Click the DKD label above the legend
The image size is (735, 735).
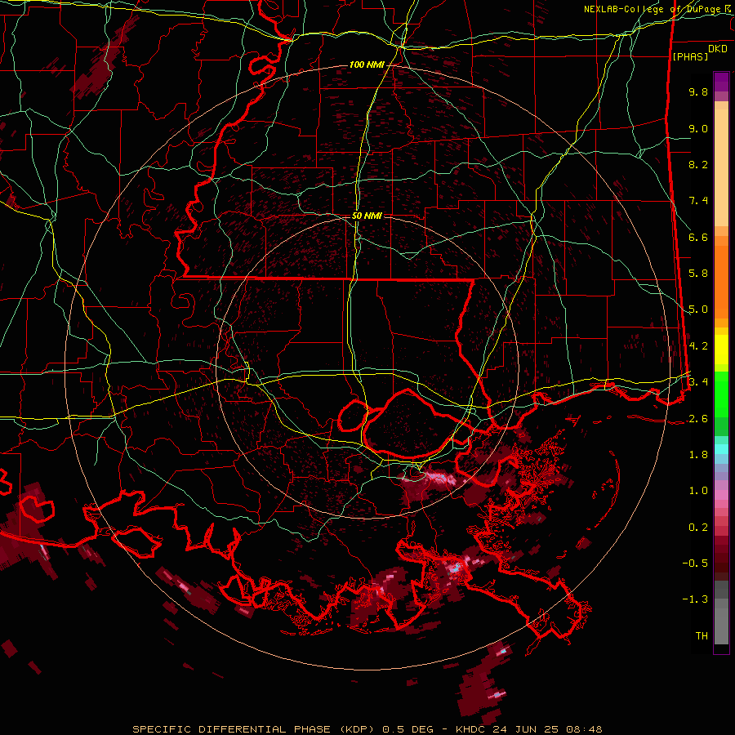tap(718, 49)
